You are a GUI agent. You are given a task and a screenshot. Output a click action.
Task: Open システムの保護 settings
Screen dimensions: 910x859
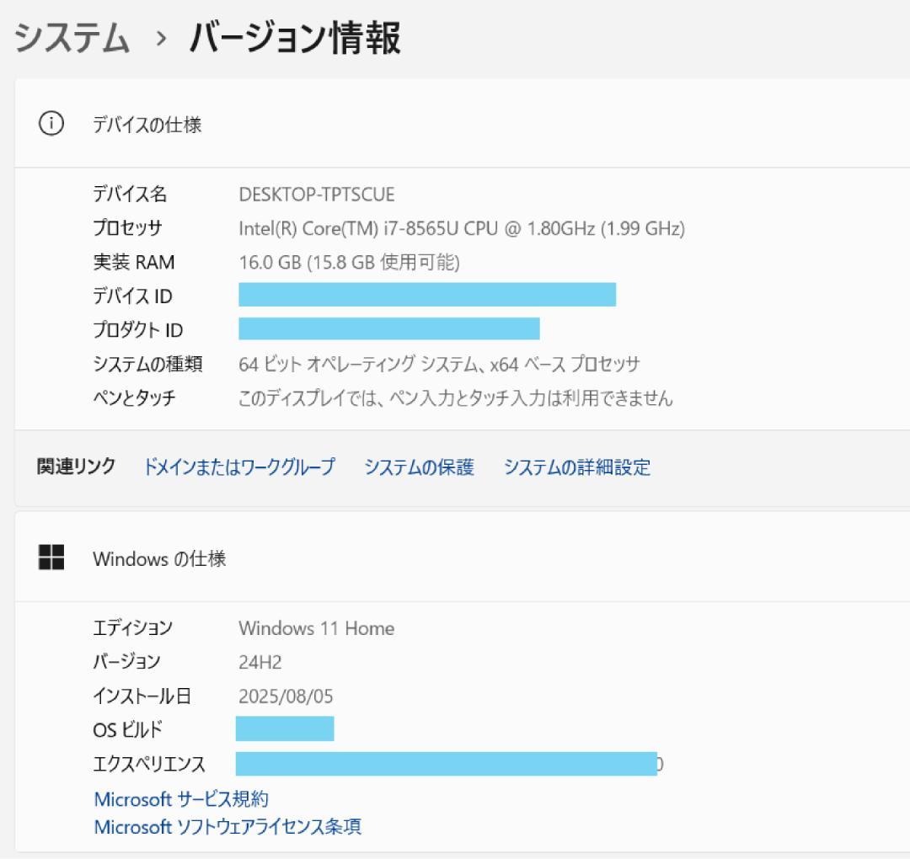[419, 467]
